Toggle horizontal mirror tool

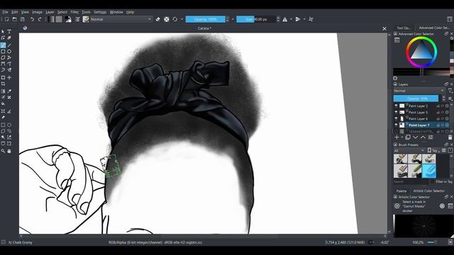pos(285,19)
